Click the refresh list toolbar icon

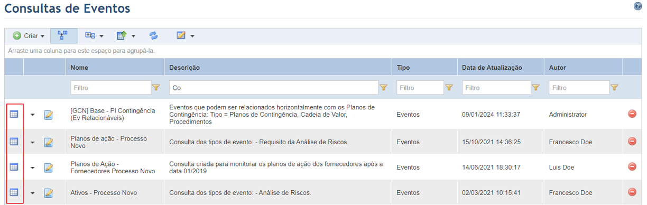153,36
